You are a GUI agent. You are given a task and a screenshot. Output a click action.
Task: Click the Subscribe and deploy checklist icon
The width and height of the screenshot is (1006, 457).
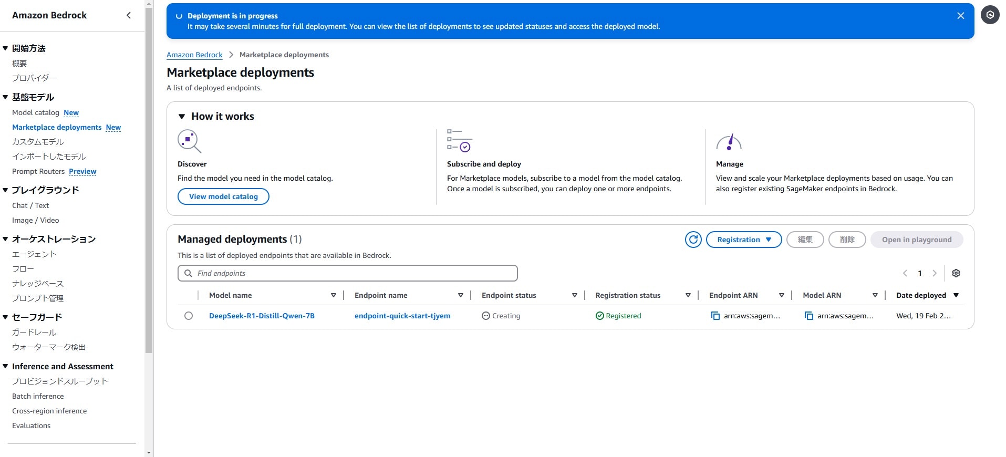coord(460,141)
